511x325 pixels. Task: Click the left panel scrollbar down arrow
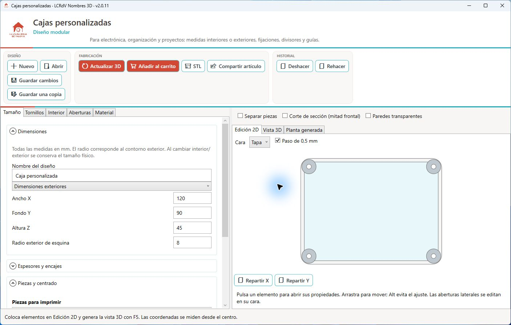pyautogui.click(x=225, y=305)
